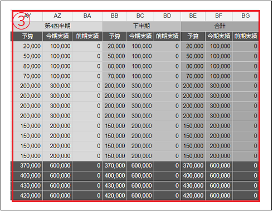This screenshot has height=211, width=273.
Task: Click column BD 0 in the 50,000 row
Action: click(x=167, y=56)
